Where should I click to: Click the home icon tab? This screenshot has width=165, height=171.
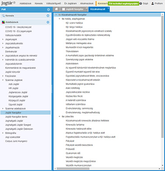click(56, 9)
